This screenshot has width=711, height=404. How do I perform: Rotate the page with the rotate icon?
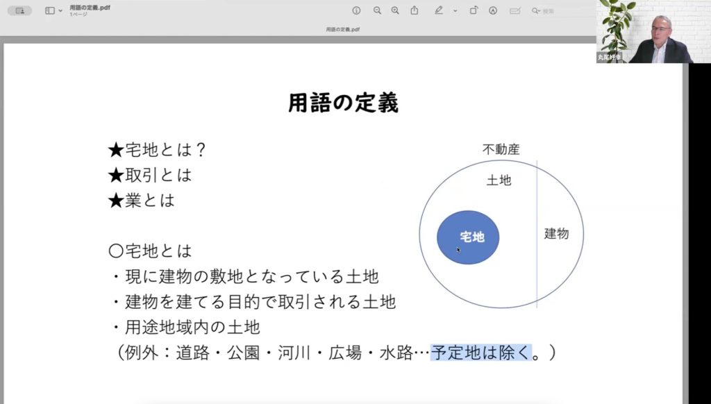[x=474, y=10]
